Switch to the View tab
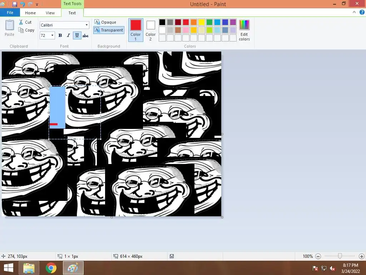Image resolution: width=366 pixels, height=275 pixels. 50,13
